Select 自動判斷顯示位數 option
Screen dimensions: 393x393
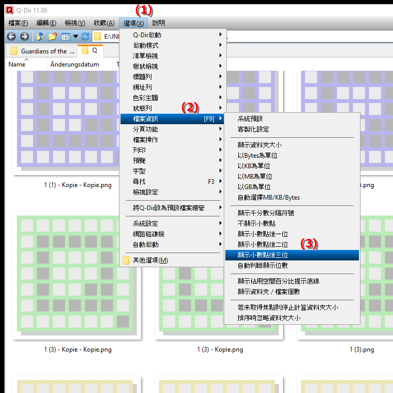[x=292, y=266]
